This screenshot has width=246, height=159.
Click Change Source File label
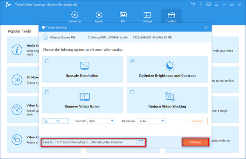(x=63, y=37)
